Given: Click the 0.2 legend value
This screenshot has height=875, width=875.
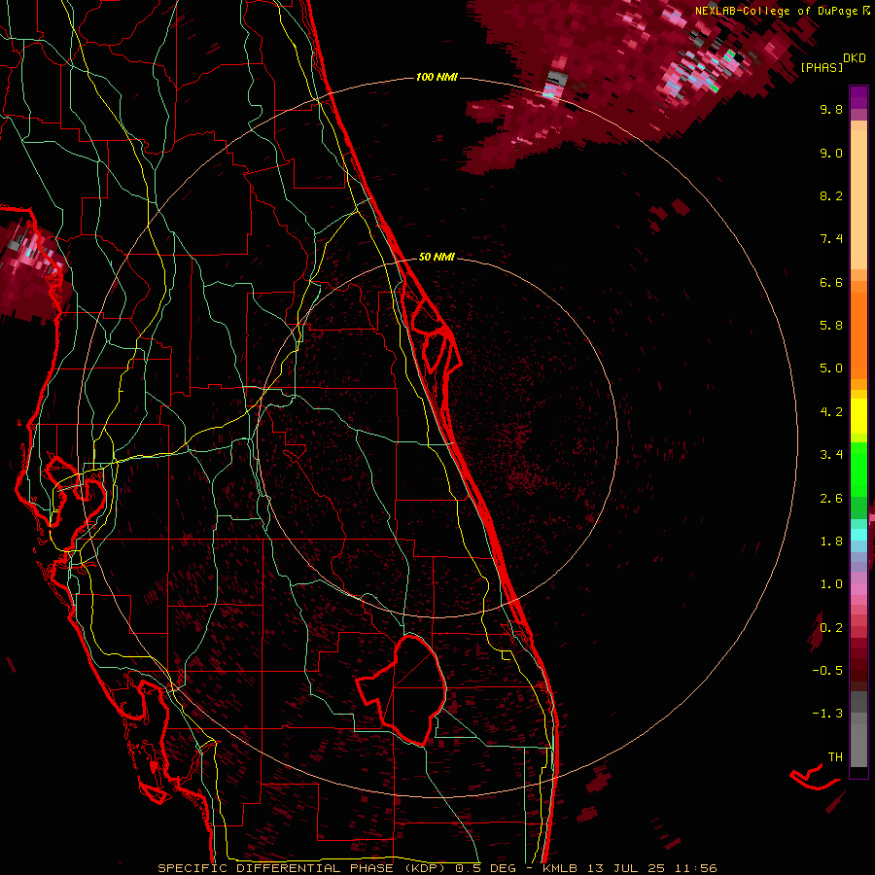Looking at the screenshot, I should (831, 628).
